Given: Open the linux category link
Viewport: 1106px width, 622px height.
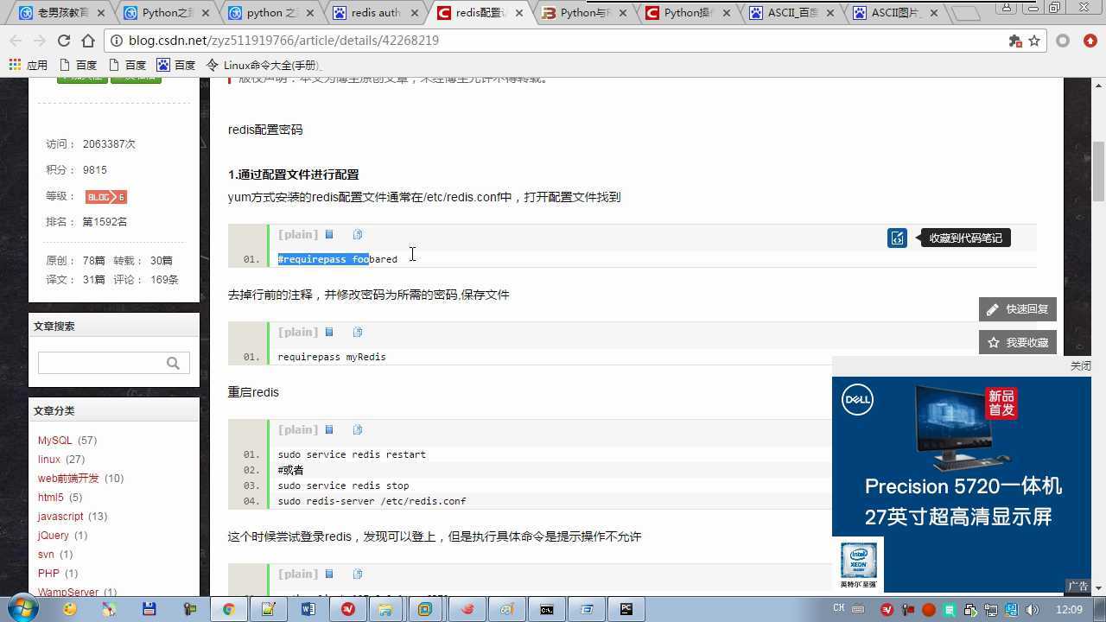Looking at the screenshot, I should pos(48,460).
